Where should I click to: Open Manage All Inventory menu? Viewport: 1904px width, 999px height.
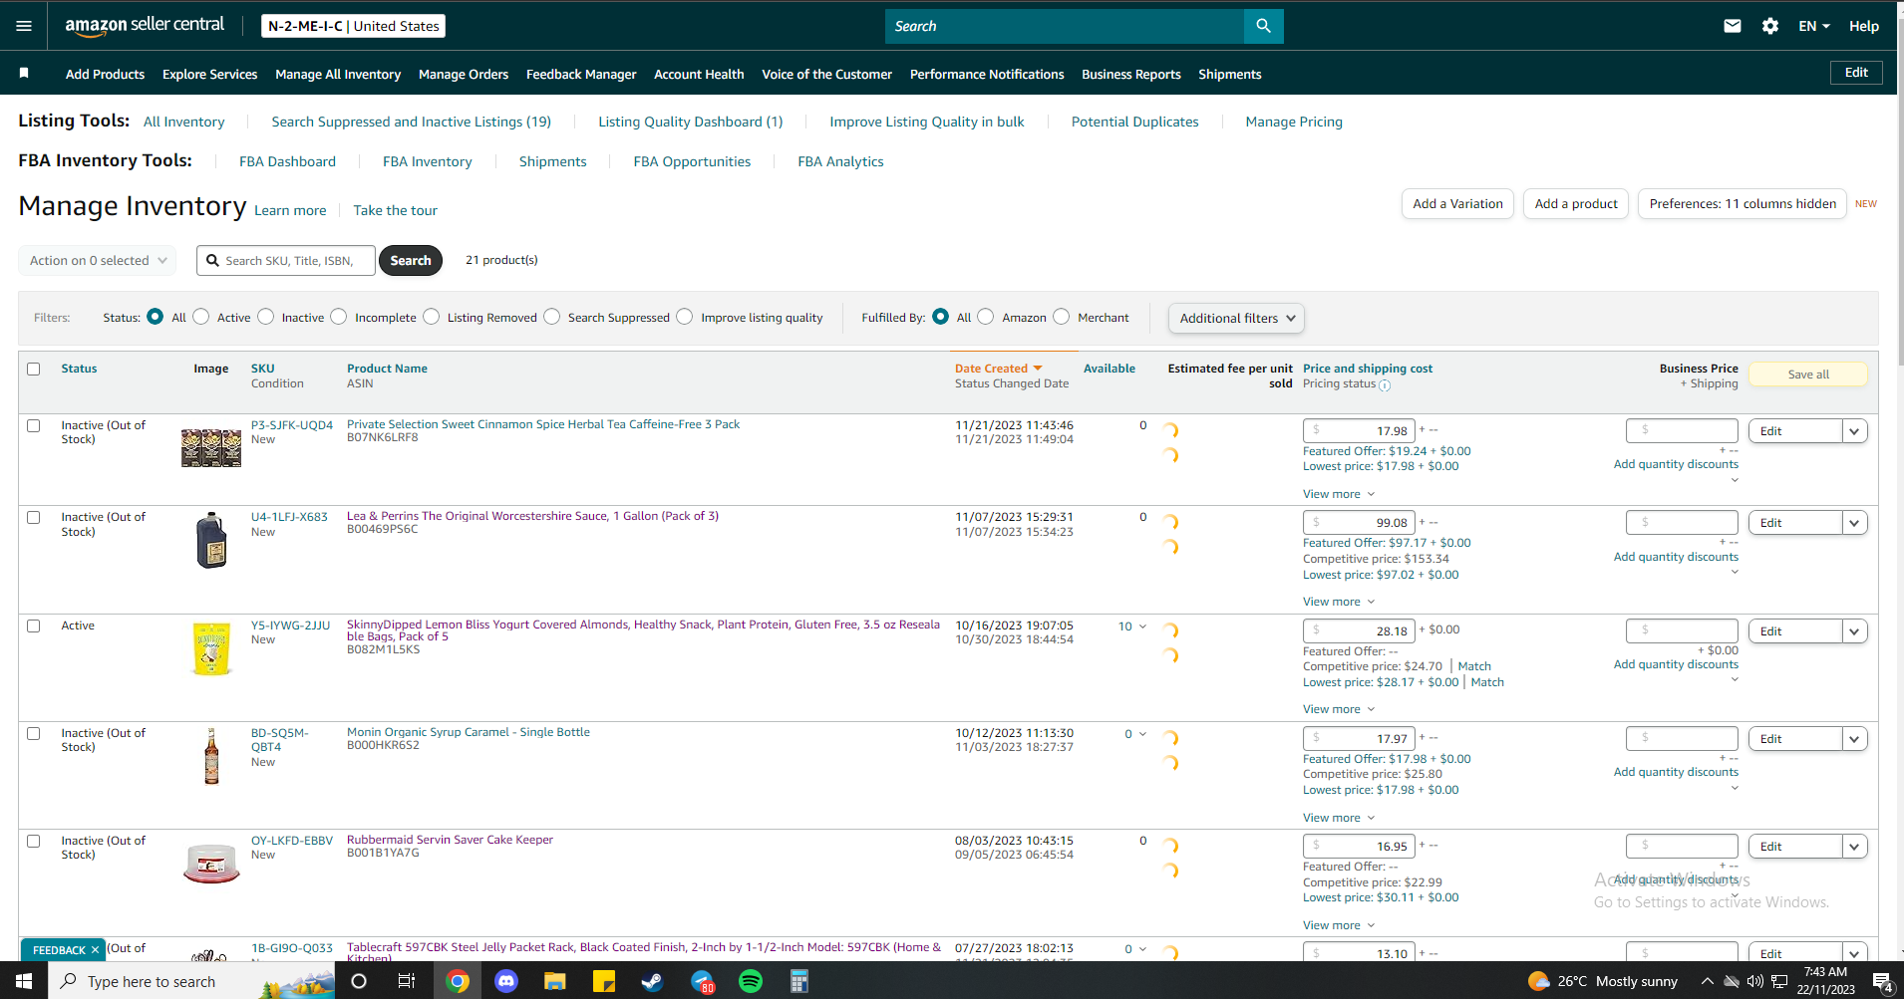point(338,74)
